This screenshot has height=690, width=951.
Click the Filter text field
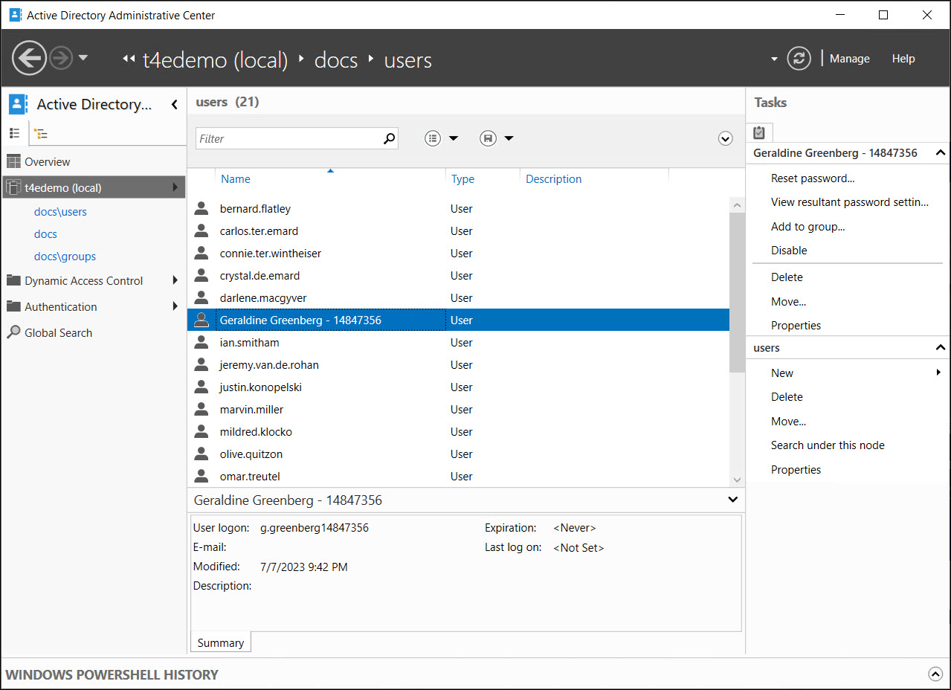pos(290,138)
